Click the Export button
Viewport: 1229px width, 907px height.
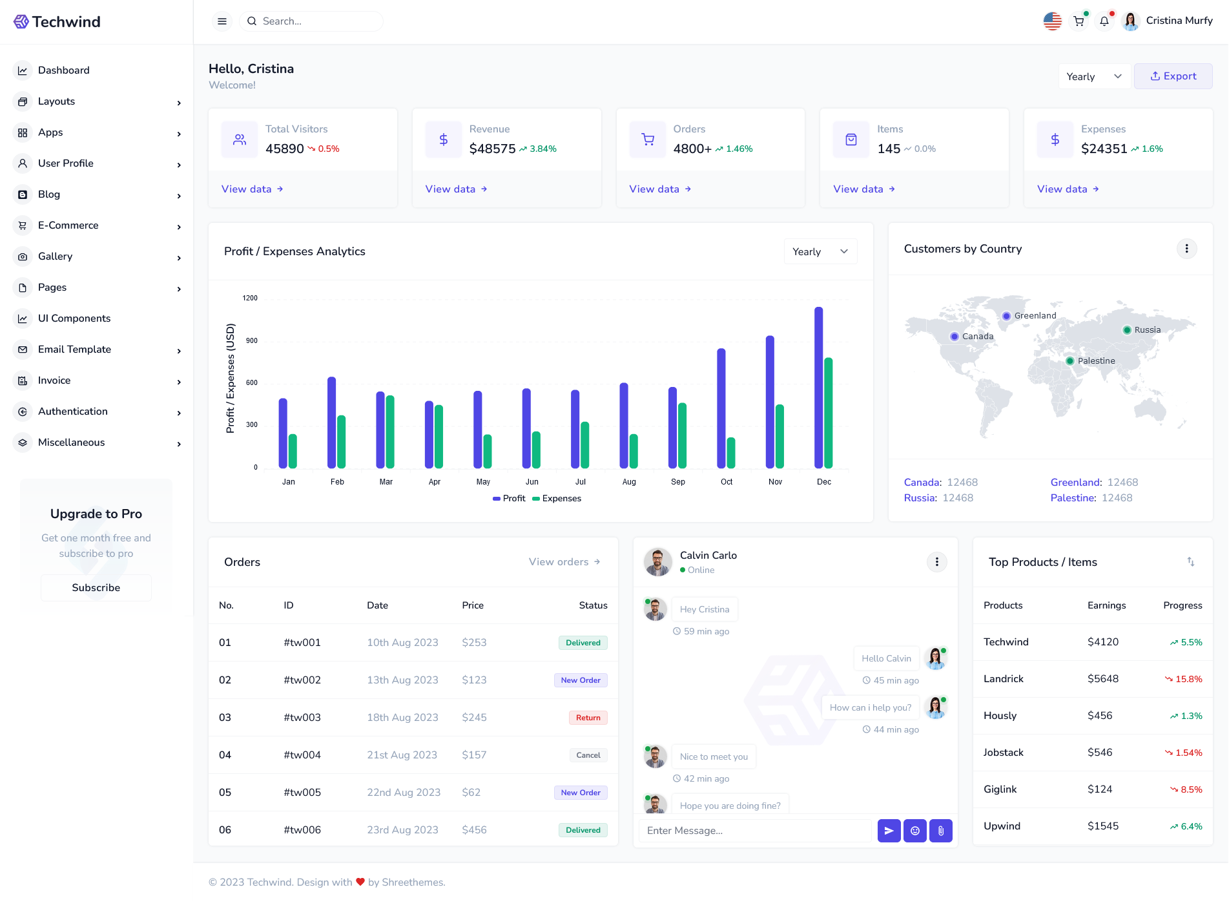(1173, 76)
